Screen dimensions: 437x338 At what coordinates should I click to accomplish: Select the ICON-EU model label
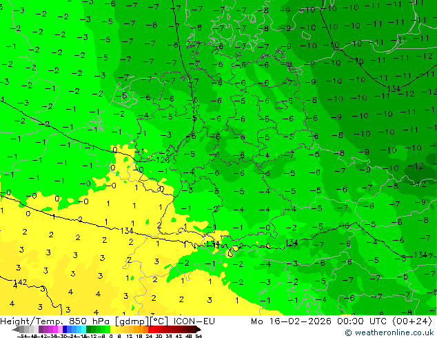click(194, 321)
